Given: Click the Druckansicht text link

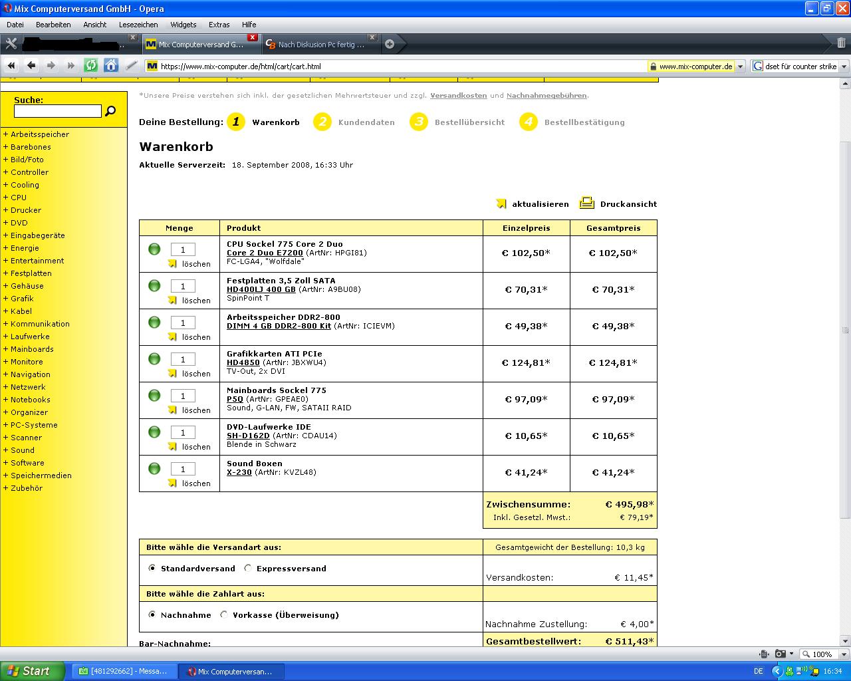Looking at the screenshot, I should 628,204.
